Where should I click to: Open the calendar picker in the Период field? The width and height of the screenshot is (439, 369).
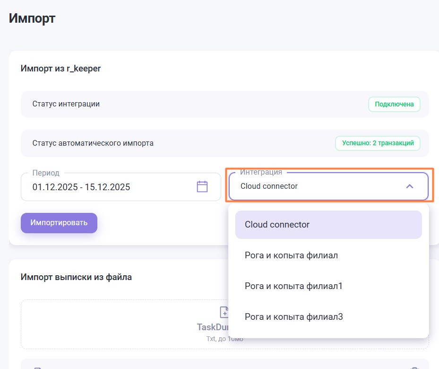(202, 186)
